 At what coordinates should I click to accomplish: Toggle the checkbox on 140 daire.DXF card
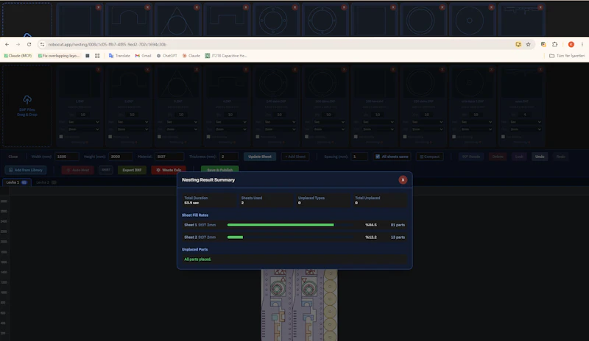(x=257, y=137)
